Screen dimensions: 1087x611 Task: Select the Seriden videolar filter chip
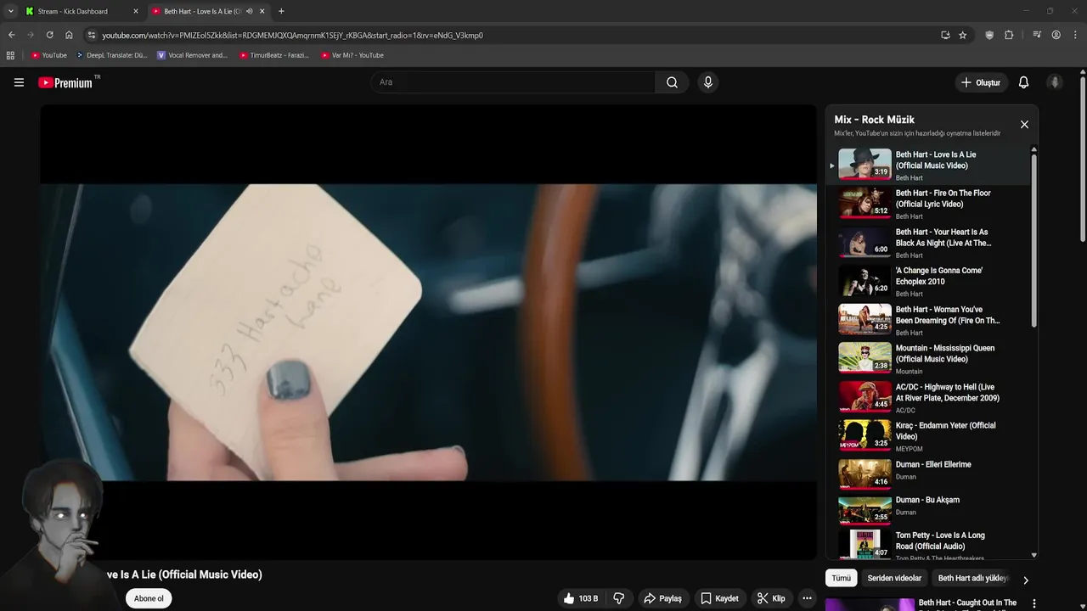pos(894,578)
